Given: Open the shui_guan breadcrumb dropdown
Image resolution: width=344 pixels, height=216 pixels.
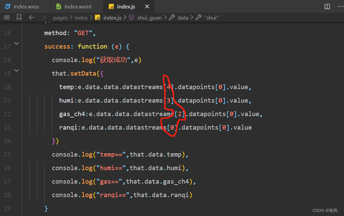Looking at the screenshot, I should pyautogui.click(x=149, y=18).
